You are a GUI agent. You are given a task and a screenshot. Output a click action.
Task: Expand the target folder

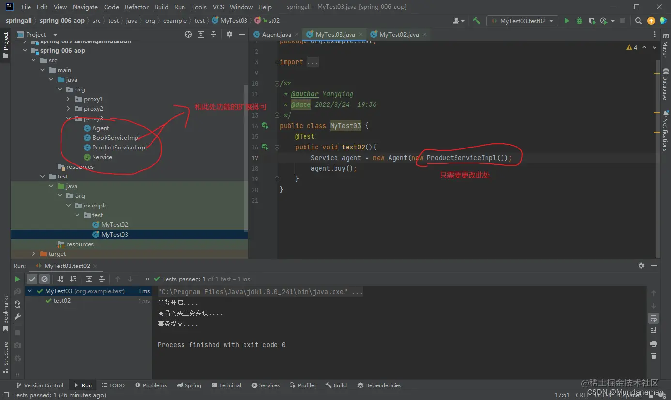tap(34, 254)
